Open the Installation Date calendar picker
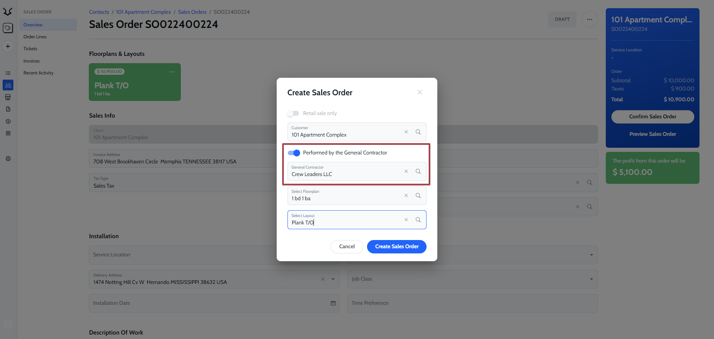Image resolution: width=714 pixels, height=339 pixels. pyautogui.click(x=333, y=303)
